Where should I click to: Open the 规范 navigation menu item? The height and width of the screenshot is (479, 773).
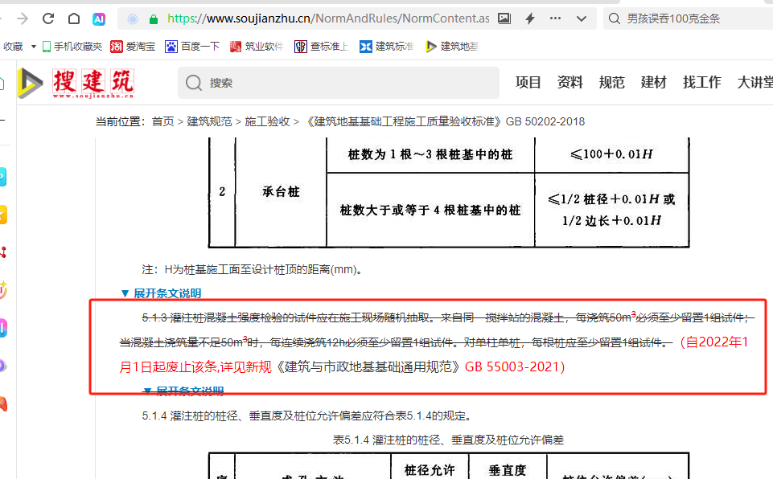pos(611,82)
